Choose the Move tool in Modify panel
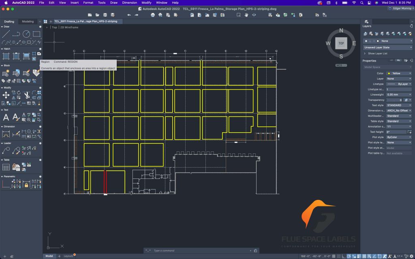 (6, 95)
